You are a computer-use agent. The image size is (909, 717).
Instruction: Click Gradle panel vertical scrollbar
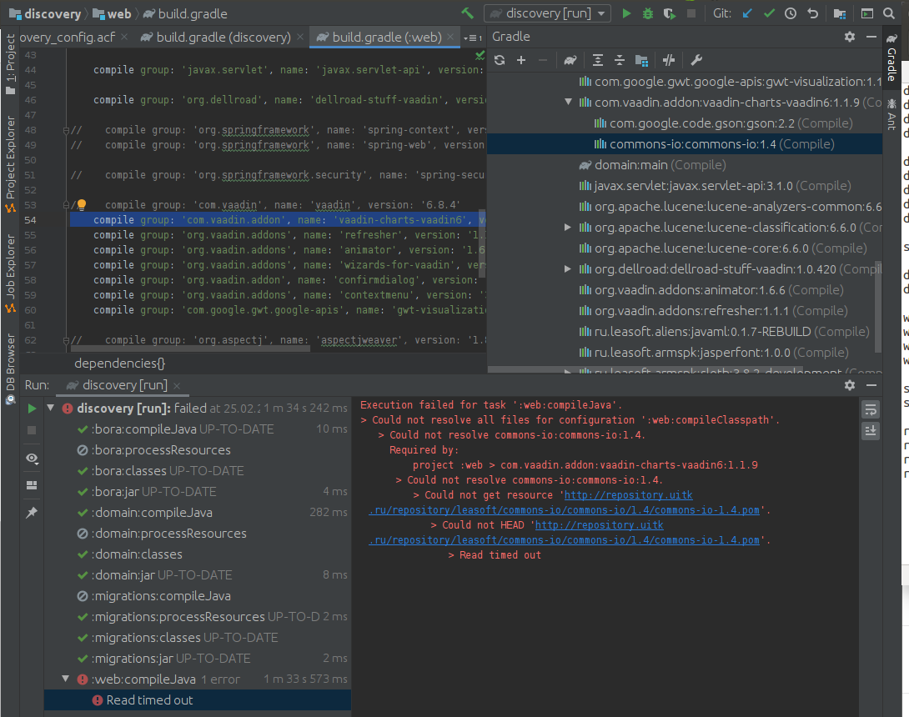(x=878, y=305)
